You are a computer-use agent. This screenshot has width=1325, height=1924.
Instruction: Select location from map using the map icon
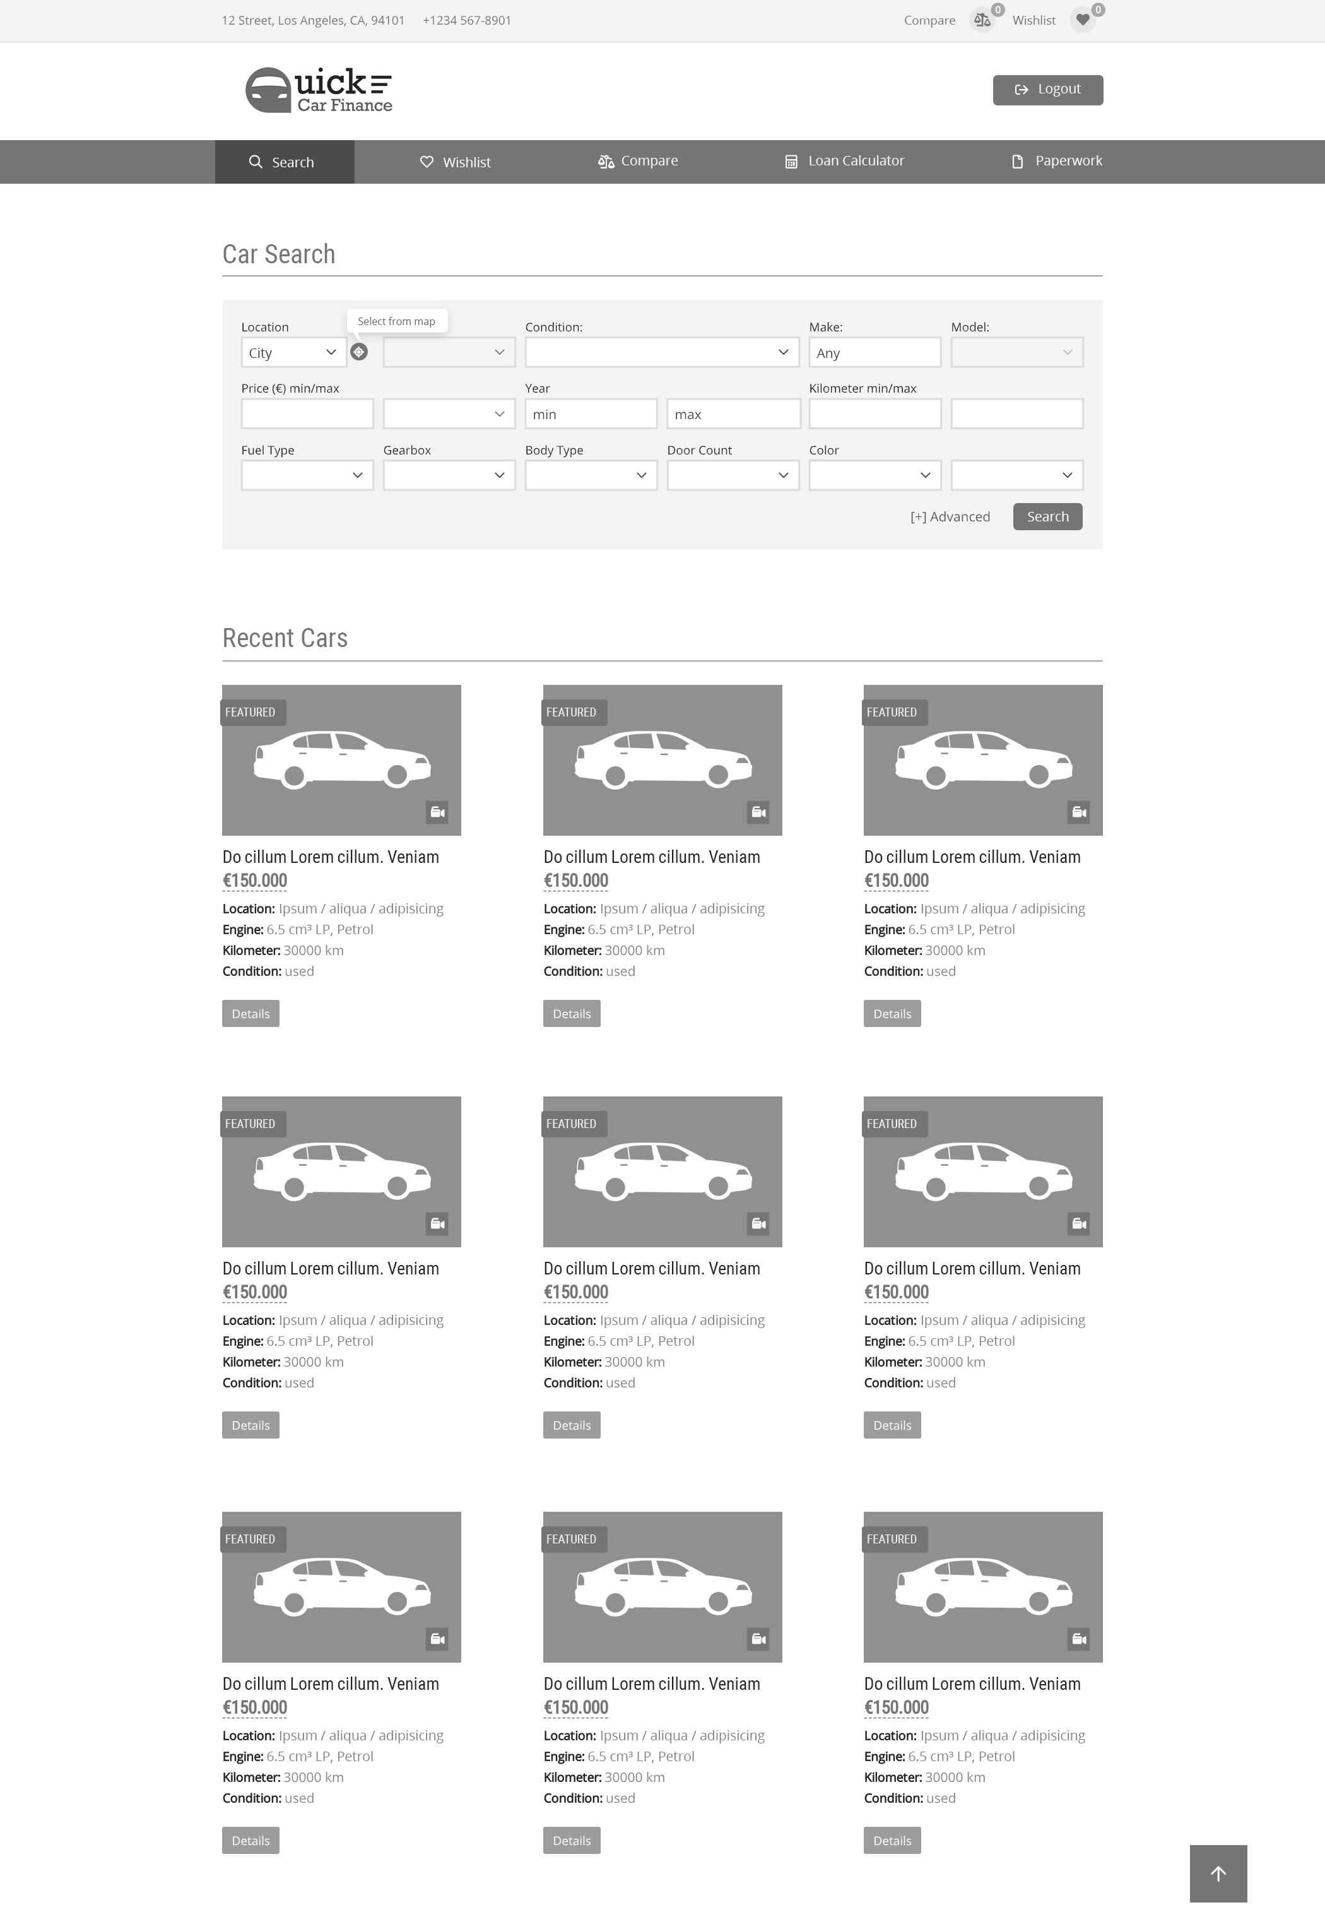pos(358,352)
